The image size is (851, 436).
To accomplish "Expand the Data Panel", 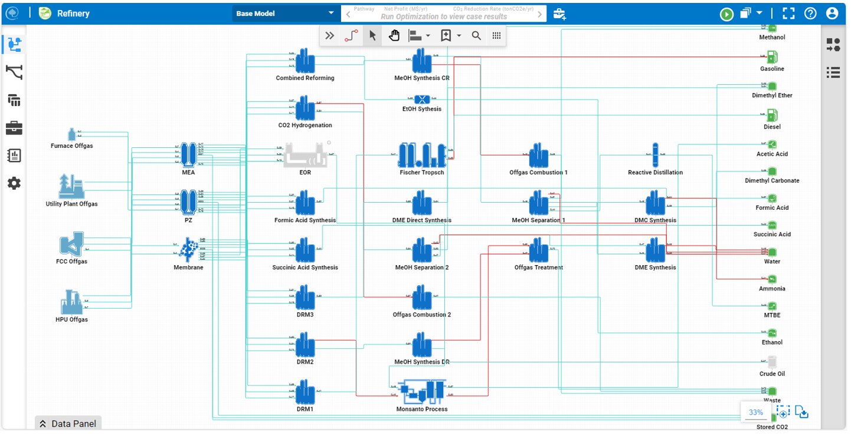I will coord(68,423).
